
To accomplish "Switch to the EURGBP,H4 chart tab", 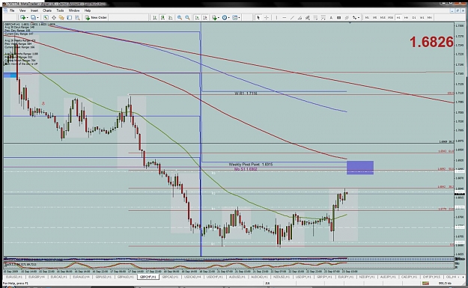I will click(x=37, y=277).
